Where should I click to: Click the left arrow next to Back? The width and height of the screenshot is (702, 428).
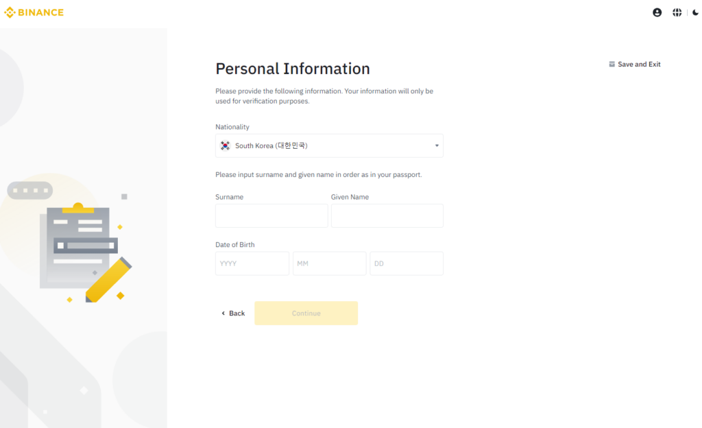(223, 313)
